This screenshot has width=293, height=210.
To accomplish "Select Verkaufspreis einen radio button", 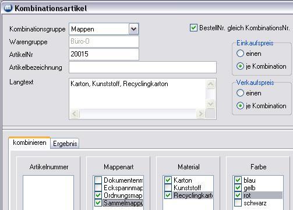I will click(240, 93).
